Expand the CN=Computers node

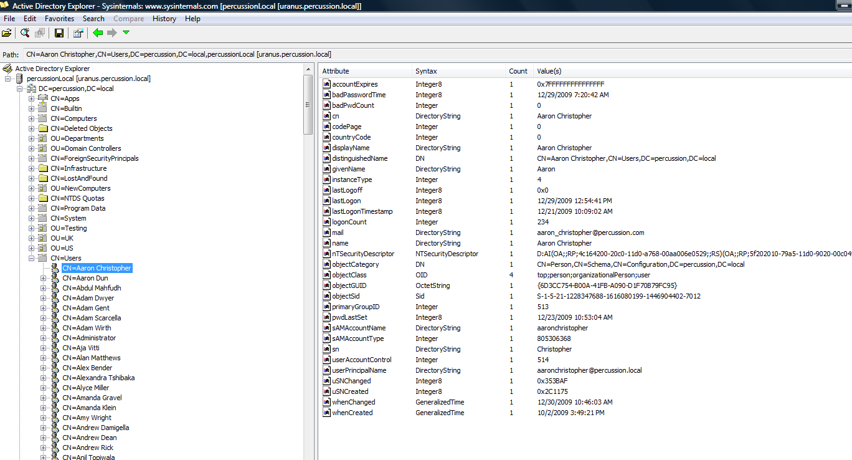pyautogui.click(x=32, y=118)
